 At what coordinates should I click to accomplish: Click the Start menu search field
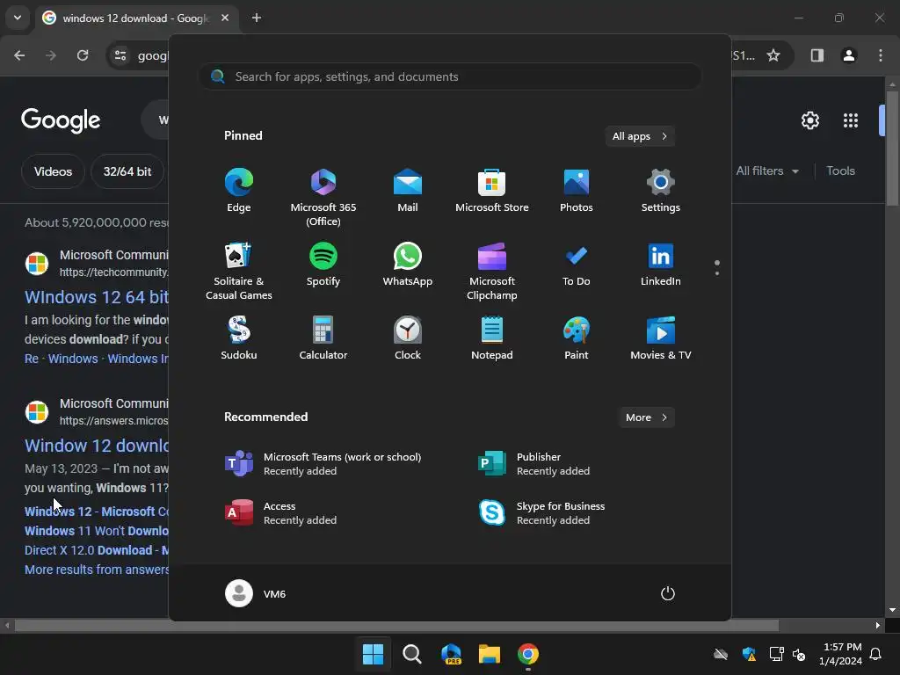(450, 76)
